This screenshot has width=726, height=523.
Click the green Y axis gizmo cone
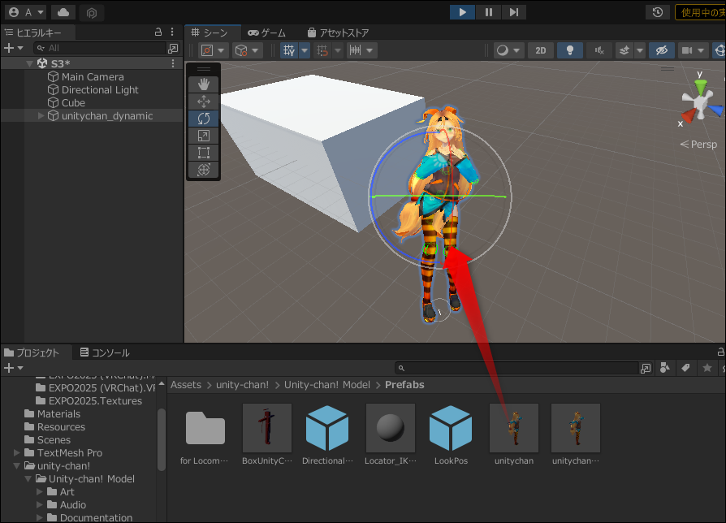pyautogui.click(x=701, y=87)
